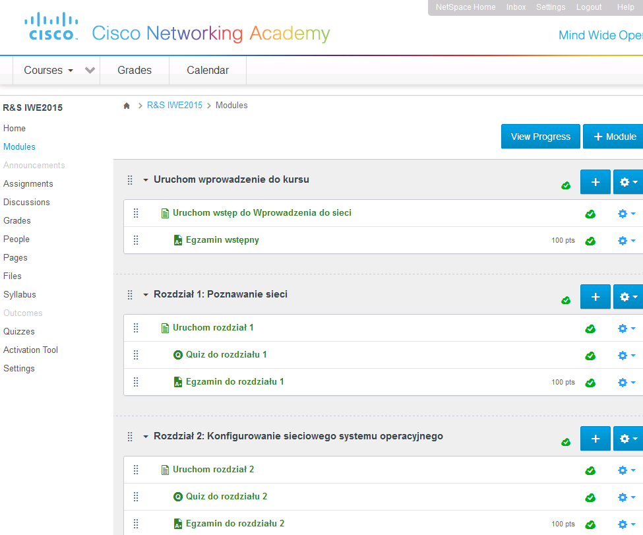Viewport: 643px width, 535px height.
Task: Click the Cisco logo
Action: (51, 26)
